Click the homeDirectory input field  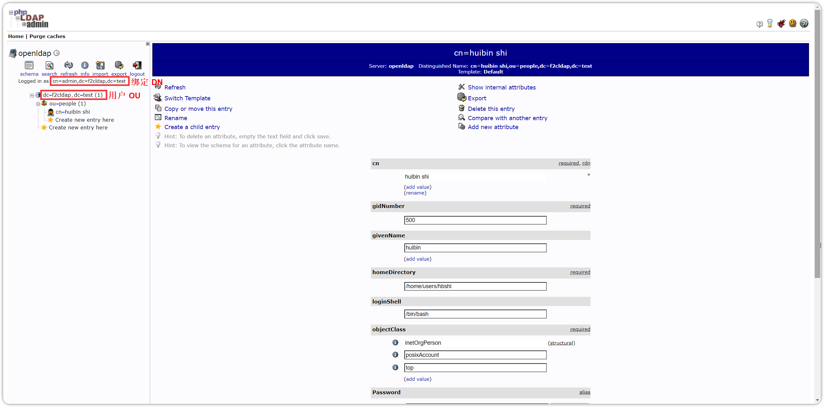click(475, 286)
